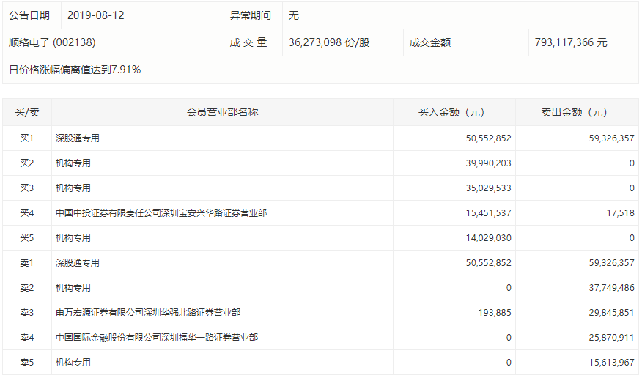This screenshot has width=642, height=378.
Task: Click the 卖5 row label
Action: [27, 363]
